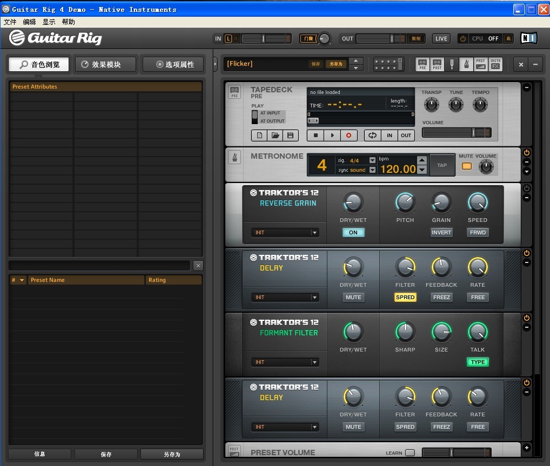Image resolution: width=550 pixels, height=466 pixels.
Task: Toggle CPU power icon in header
Action: coord(463,38)
